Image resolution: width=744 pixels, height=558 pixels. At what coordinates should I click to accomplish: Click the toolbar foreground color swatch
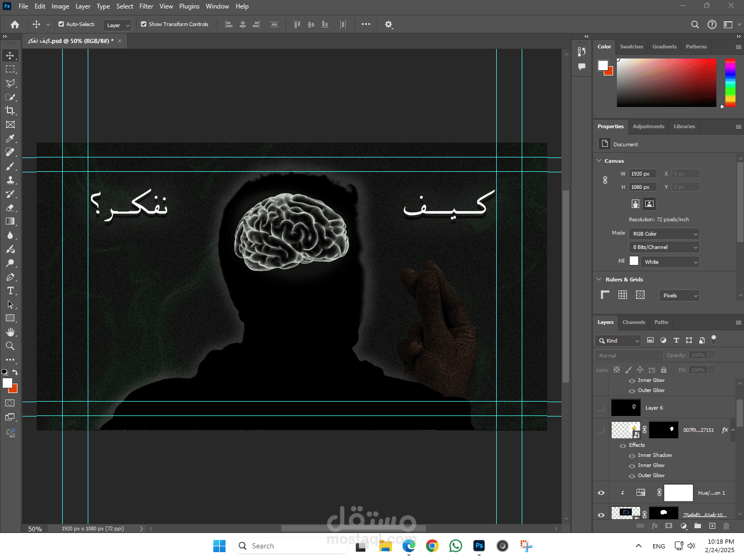pyautogui.click(x=7, y=383)
